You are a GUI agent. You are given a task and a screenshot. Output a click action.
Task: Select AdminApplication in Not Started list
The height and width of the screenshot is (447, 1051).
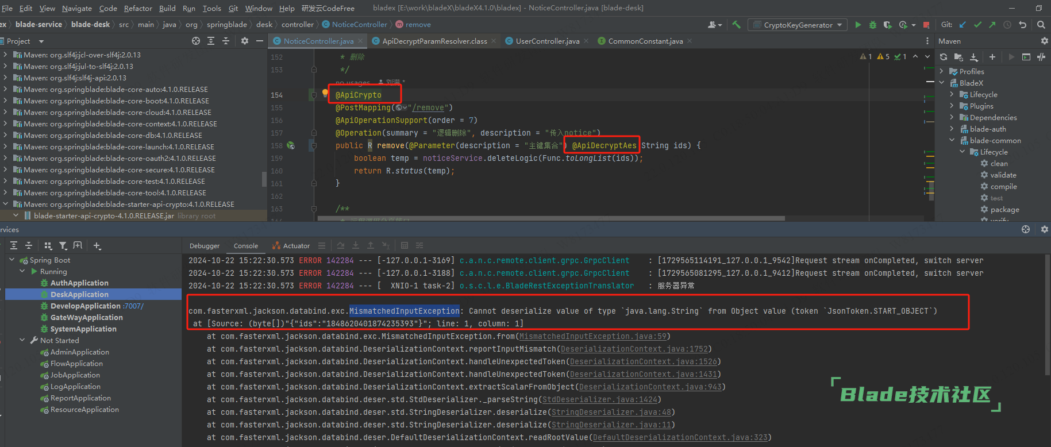point(79,352)
